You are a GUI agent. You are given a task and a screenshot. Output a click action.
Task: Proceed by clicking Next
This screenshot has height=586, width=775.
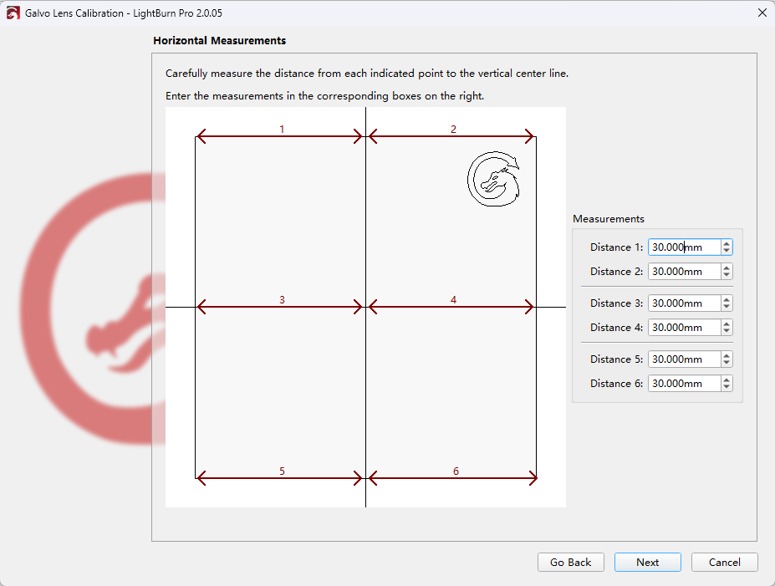pos(647,563)
